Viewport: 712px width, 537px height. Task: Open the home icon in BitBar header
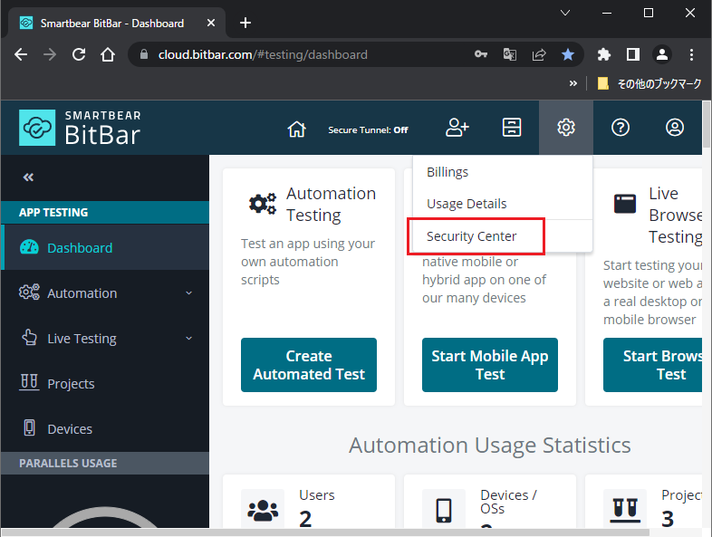(x=296, y=129)
